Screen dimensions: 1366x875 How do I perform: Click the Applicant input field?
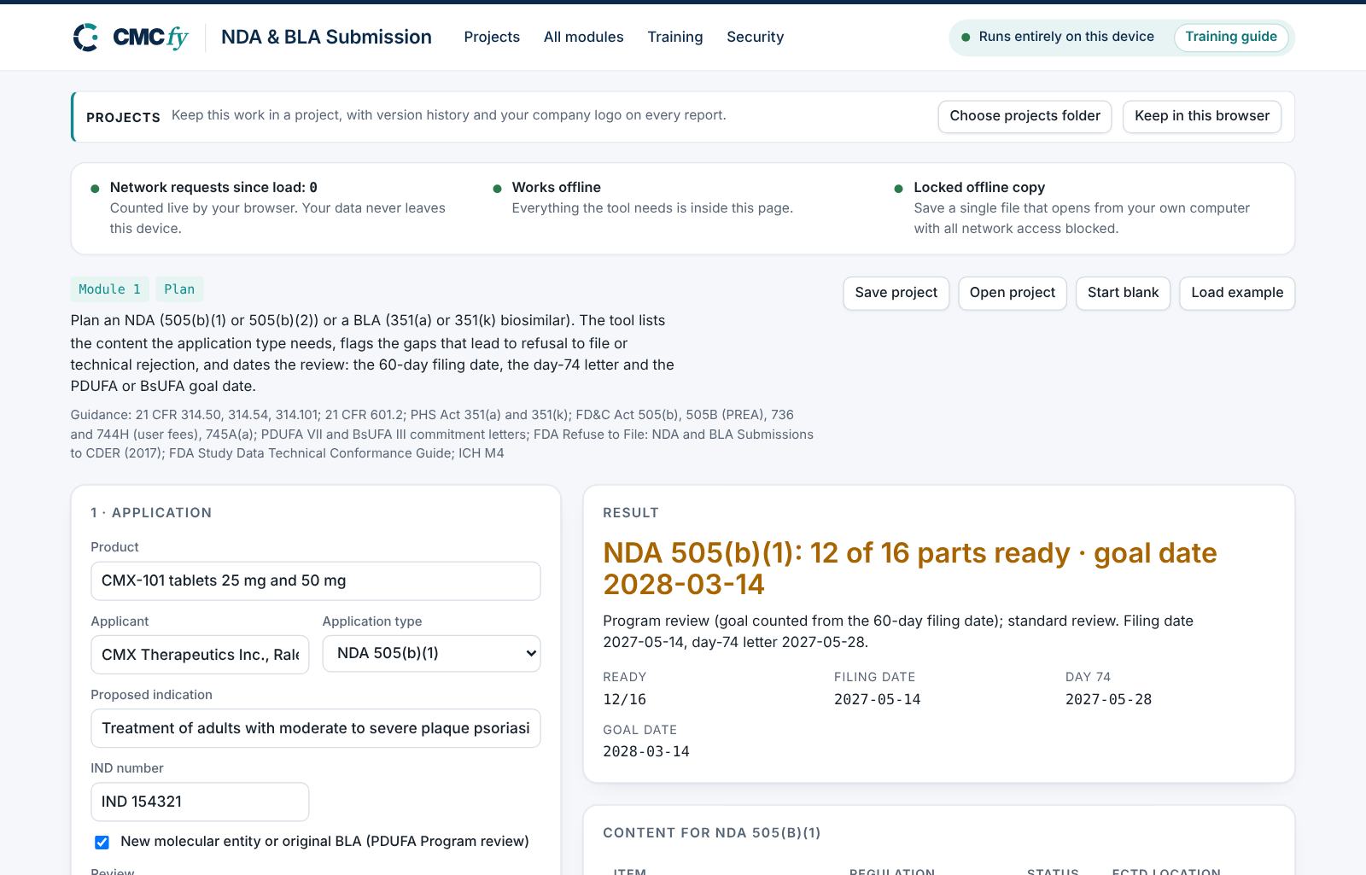[x=200, y=655]
